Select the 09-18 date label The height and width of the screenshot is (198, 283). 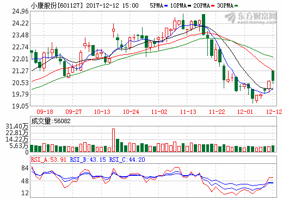[45, 112]
